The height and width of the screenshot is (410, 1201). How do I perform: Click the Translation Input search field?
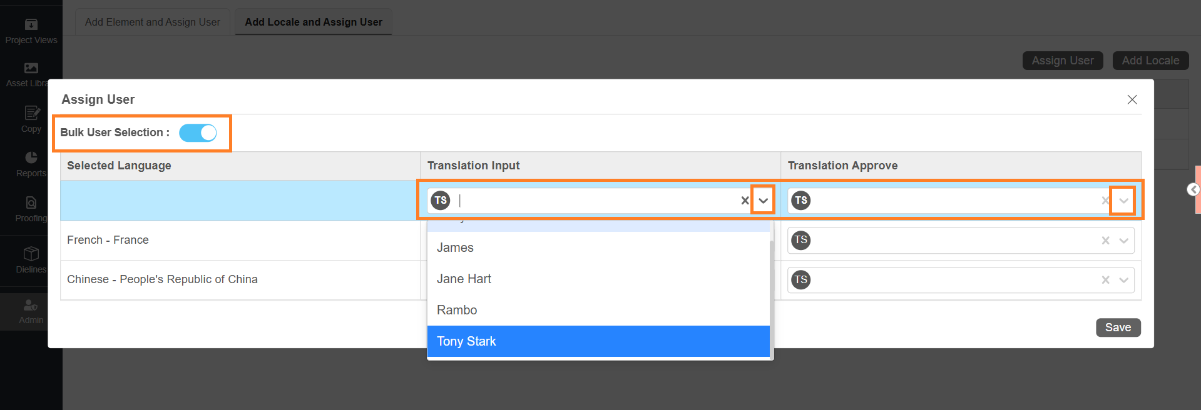pyautogui.click(x=595, y=201)
